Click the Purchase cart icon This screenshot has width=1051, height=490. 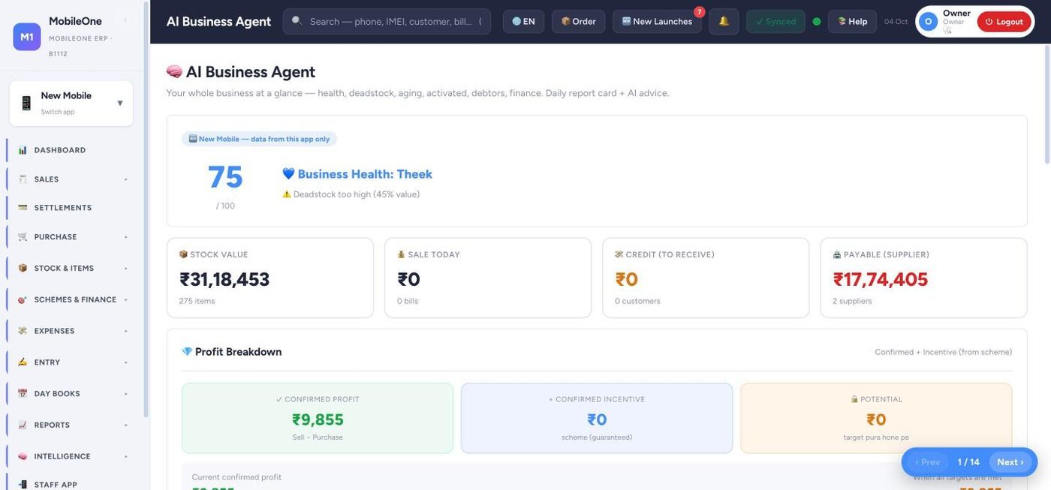[x=23, y=237]
